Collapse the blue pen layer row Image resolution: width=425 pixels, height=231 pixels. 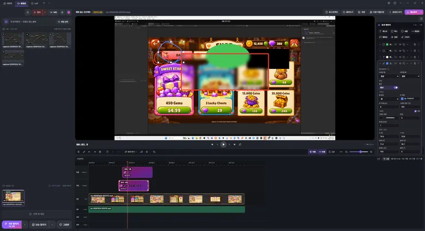click(380, 63)
